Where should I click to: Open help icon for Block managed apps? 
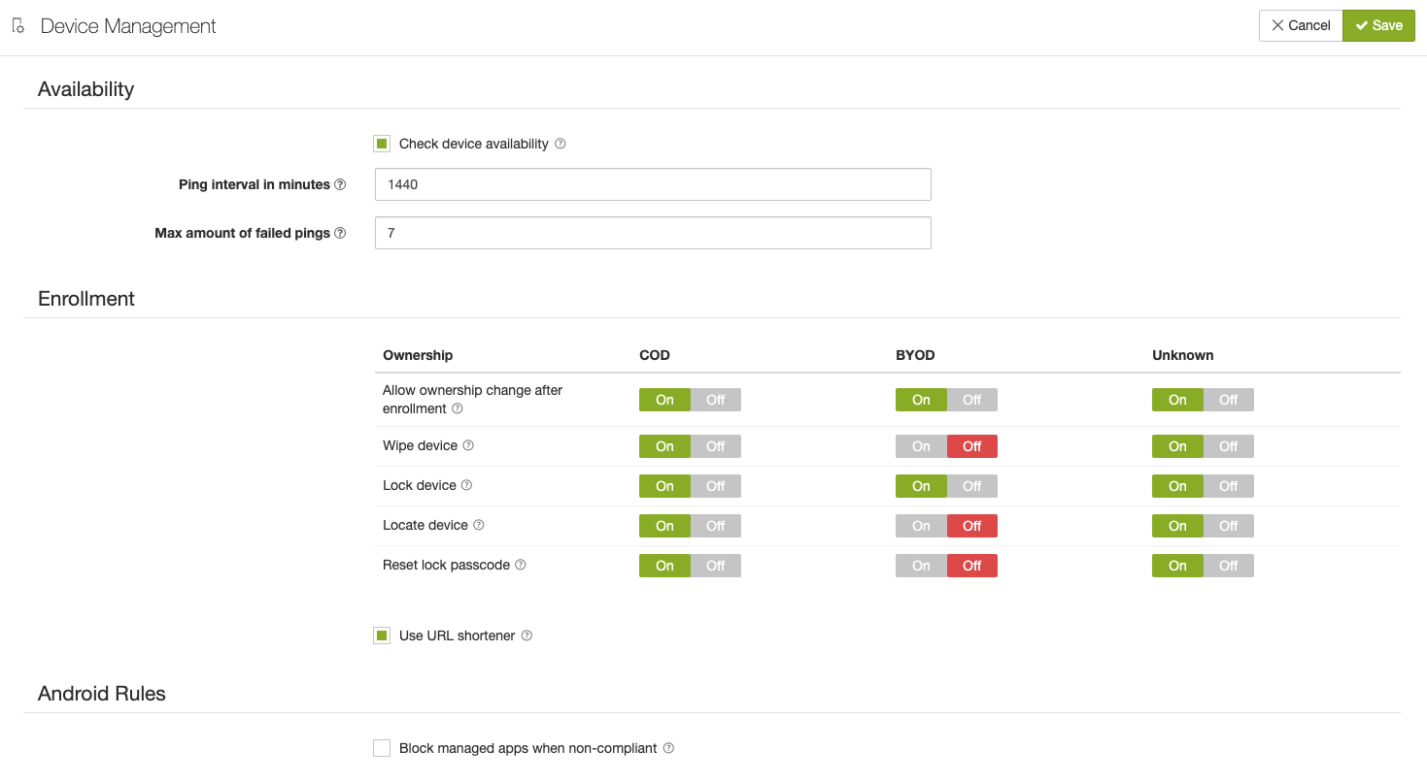point(668,748)
